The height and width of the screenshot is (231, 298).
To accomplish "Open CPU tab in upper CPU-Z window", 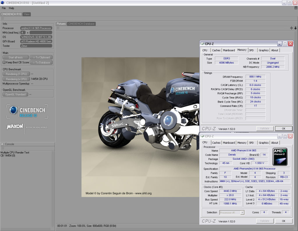I will click(205, 50).
